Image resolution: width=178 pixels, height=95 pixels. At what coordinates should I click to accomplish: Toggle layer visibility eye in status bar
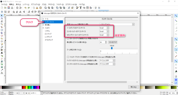click(x=26, y=93)
